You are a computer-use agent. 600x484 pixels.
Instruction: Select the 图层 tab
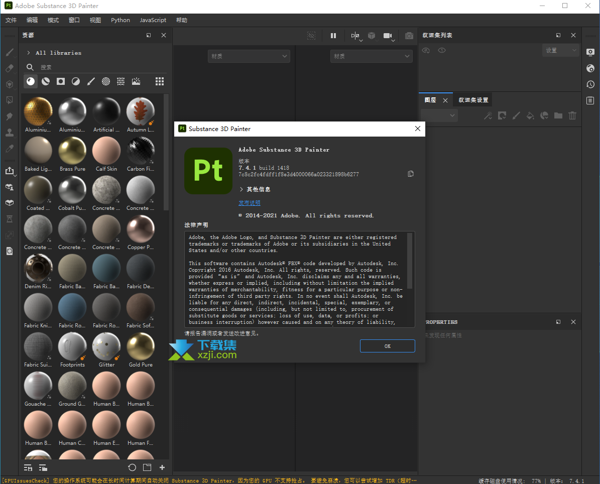coord(430,100)
